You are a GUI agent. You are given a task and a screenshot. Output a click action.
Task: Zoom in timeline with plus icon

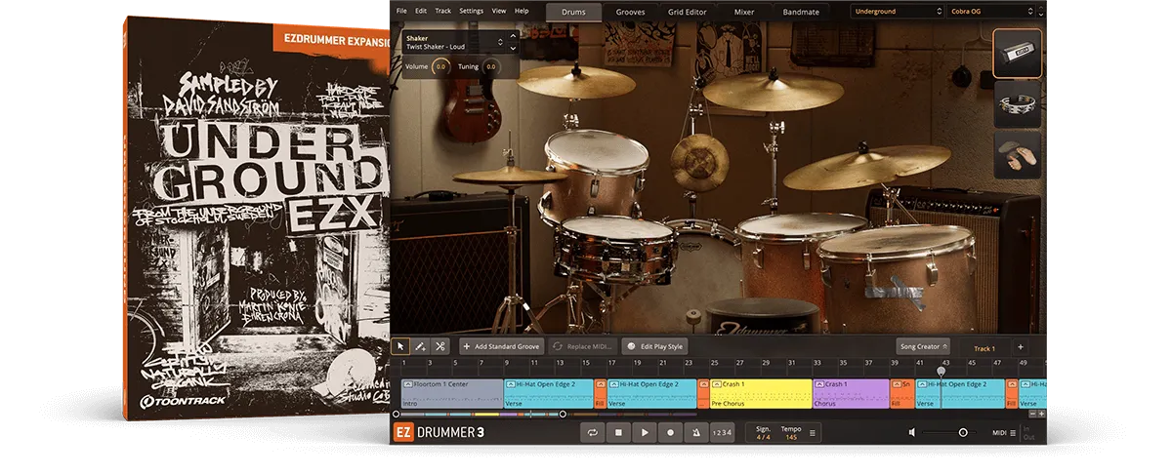(1041, 415)
